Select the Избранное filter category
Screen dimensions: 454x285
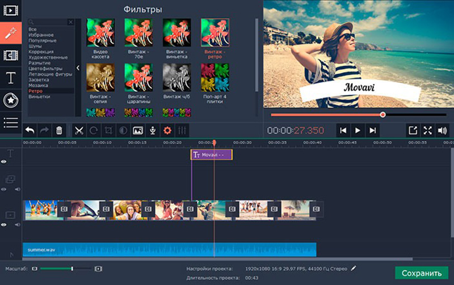point(41,35)
